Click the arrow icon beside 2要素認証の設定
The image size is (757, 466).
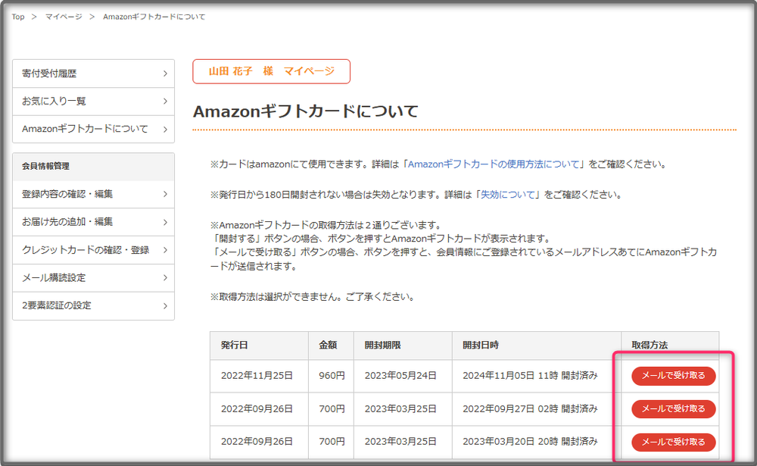click(x=165, y=306)
